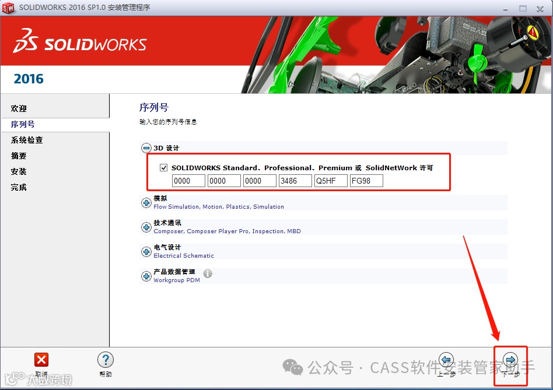Select the 完成 step in sidebar
This screenshot has height=390, width=553.
click(19, 188)
